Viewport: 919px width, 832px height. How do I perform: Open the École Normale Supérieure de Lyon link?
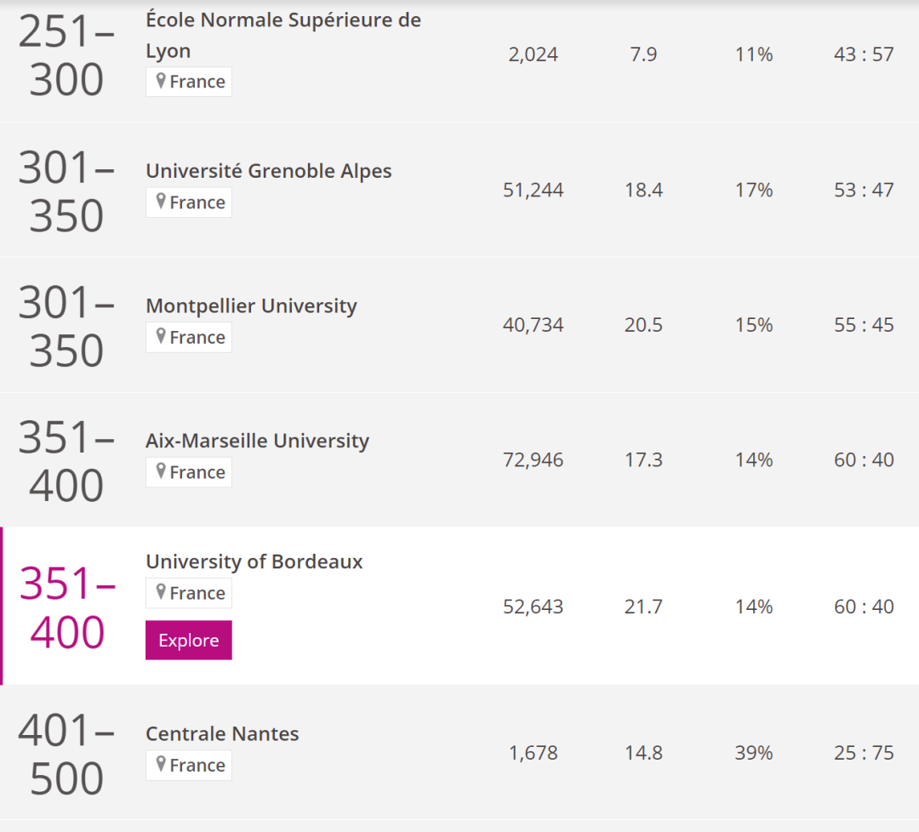coord(283,35)
